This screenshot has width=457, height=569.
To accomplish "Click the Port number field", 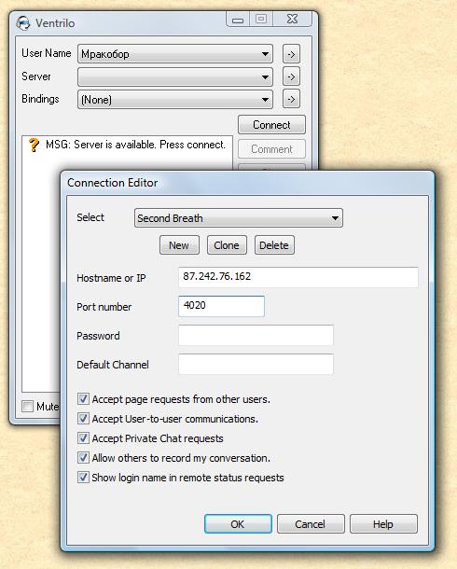I will click(221, 306).
